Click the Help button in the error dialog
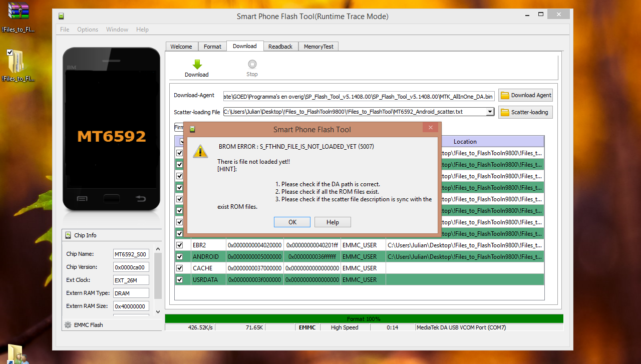This screenshot has width=641, height=364. [333, 222]
